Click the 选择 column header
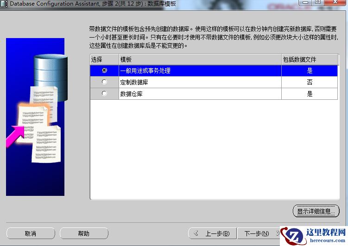Viewport: 348px width, 246px height. pos(104,59)
